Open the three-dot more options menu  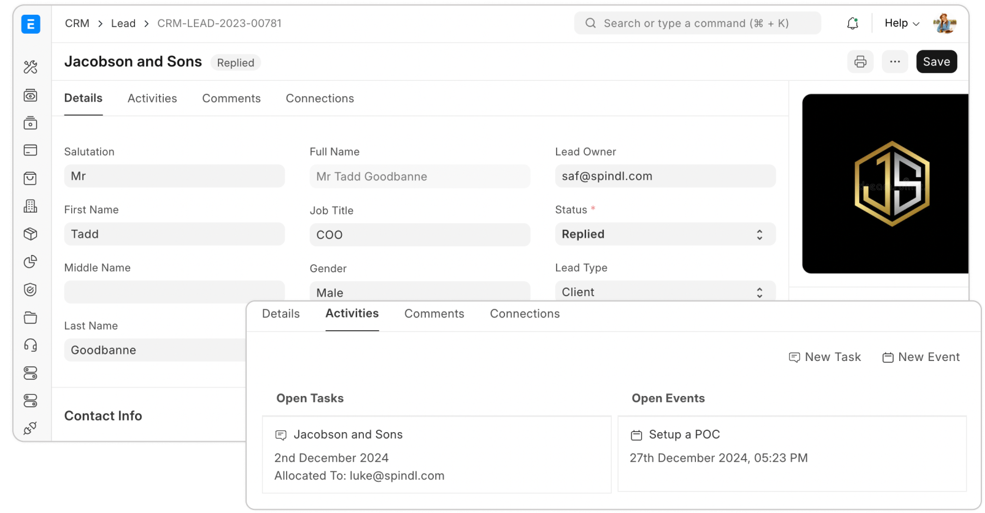pyautogui.click(x=895, y=62)
